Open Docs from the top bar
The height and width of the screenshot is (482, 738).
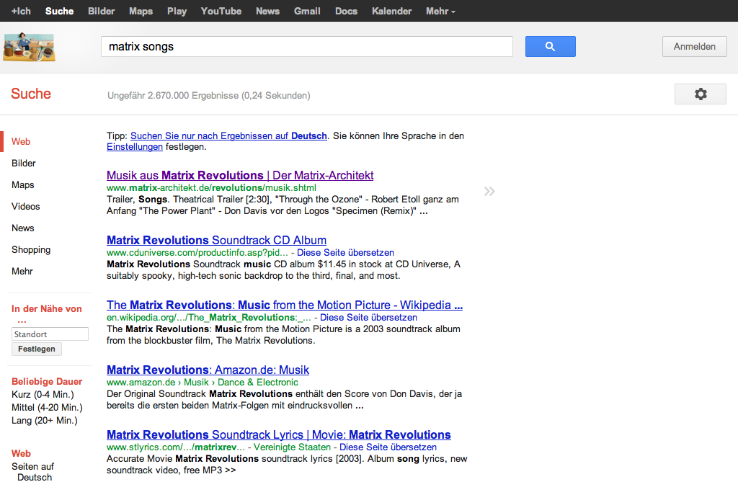coord(347,11)
